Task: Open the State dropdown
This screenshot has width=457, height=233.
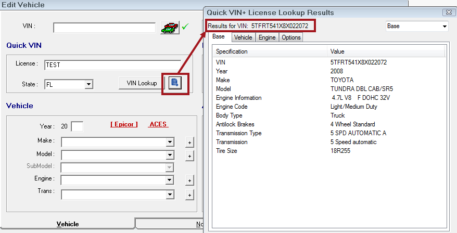Action: (88, 84)
